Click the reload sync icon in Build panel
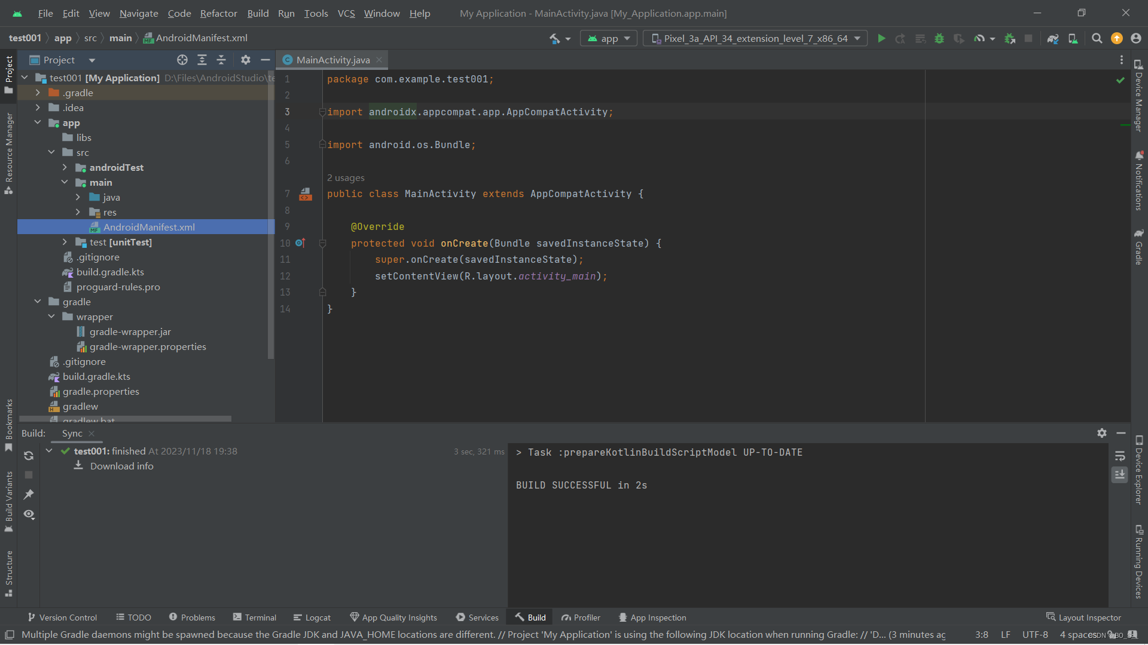Image resolution: width=1148 pixels, height=645 pixels. click(29, 456)
